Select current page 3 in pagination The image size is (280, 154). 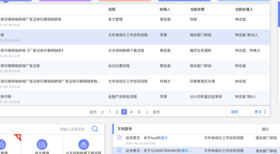124,112
